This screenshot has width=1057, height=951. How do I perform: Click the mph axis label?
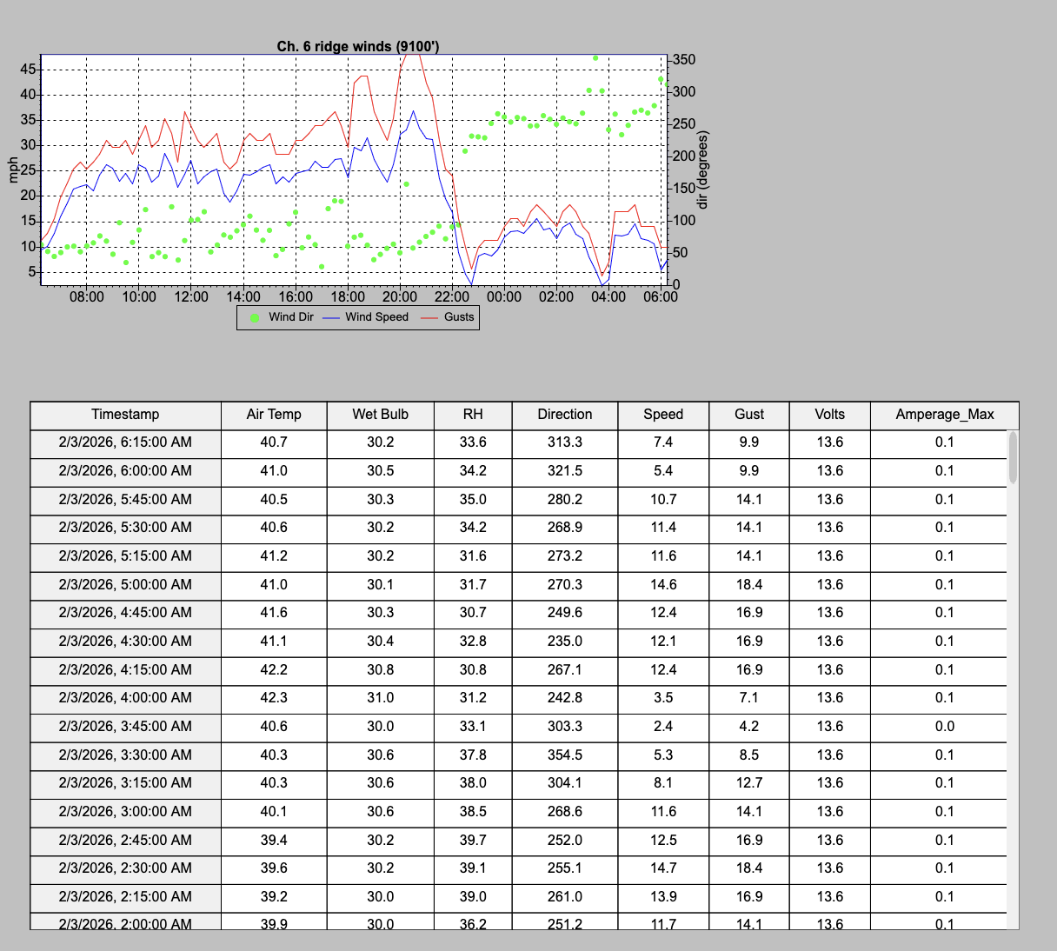[14, 170]
